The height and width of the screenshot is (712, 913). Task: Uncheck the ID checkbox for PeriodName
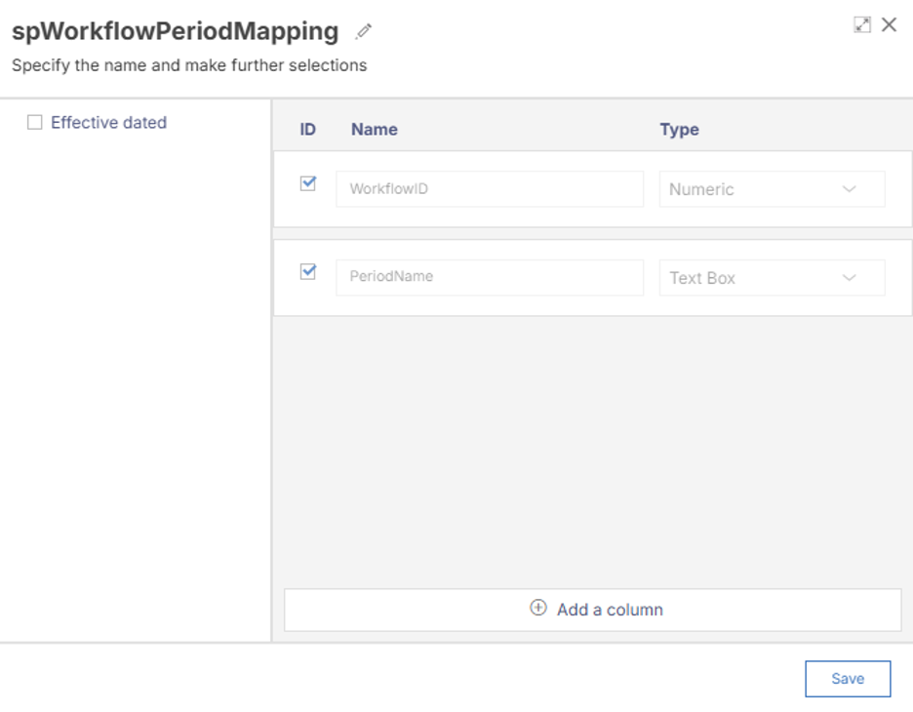pyautogui.click(x=308, y=271)
